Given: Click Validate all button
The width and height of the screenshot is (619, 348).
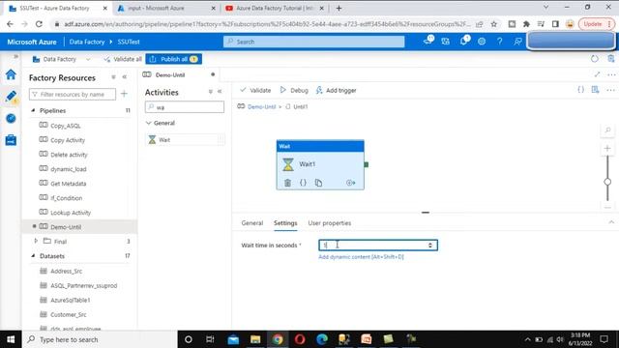Looking at the screenshot, I should [x=123, y=59].
